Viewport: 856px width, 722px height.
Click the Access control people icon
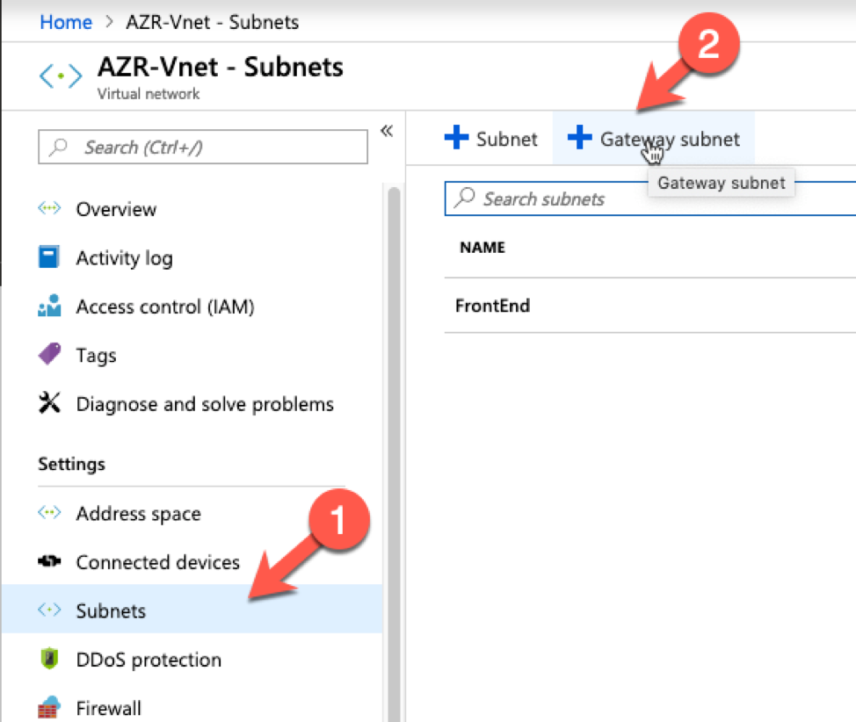pyautogui.click(x=49, y=306)
